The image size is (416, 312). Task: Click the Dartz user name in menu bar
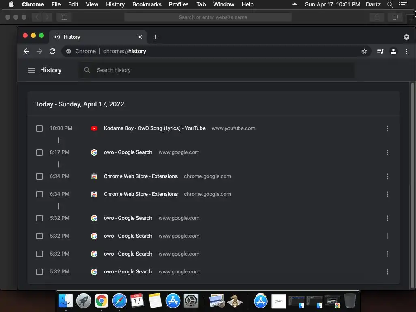point(373,4)
